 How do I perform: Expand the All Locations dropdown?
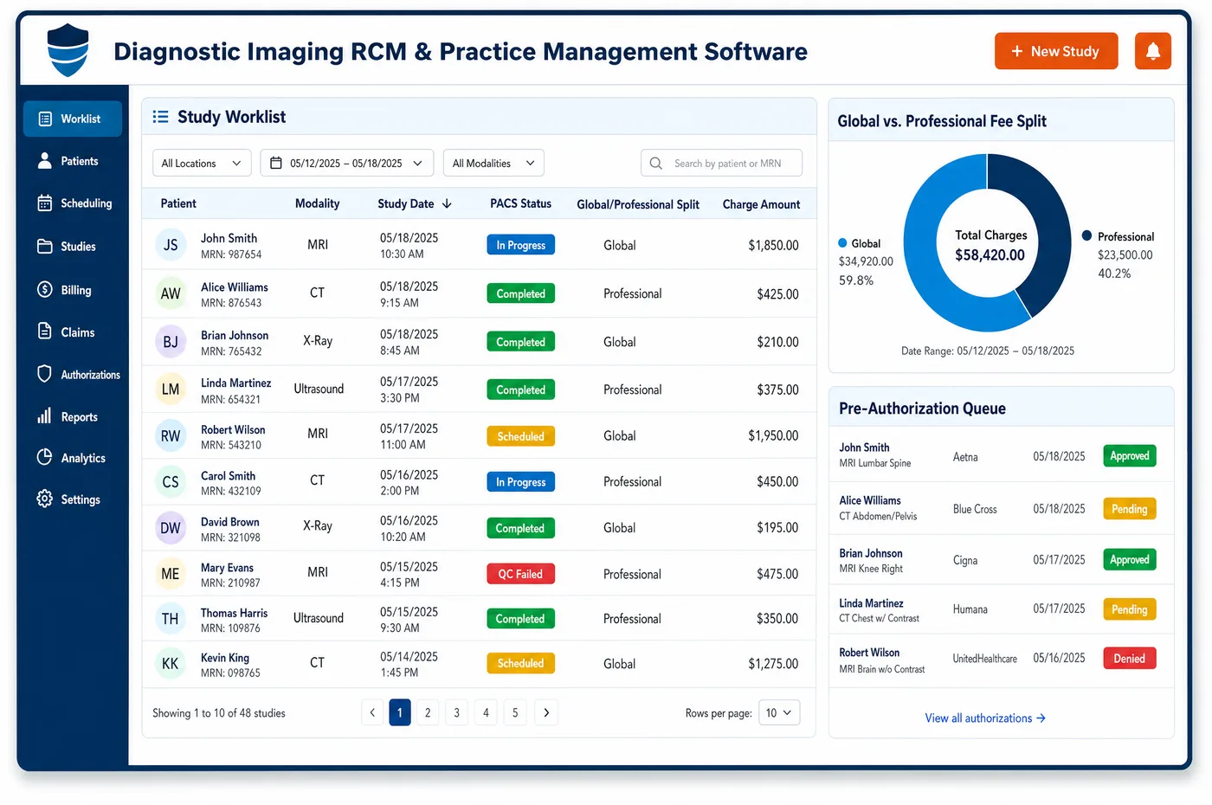202,163
